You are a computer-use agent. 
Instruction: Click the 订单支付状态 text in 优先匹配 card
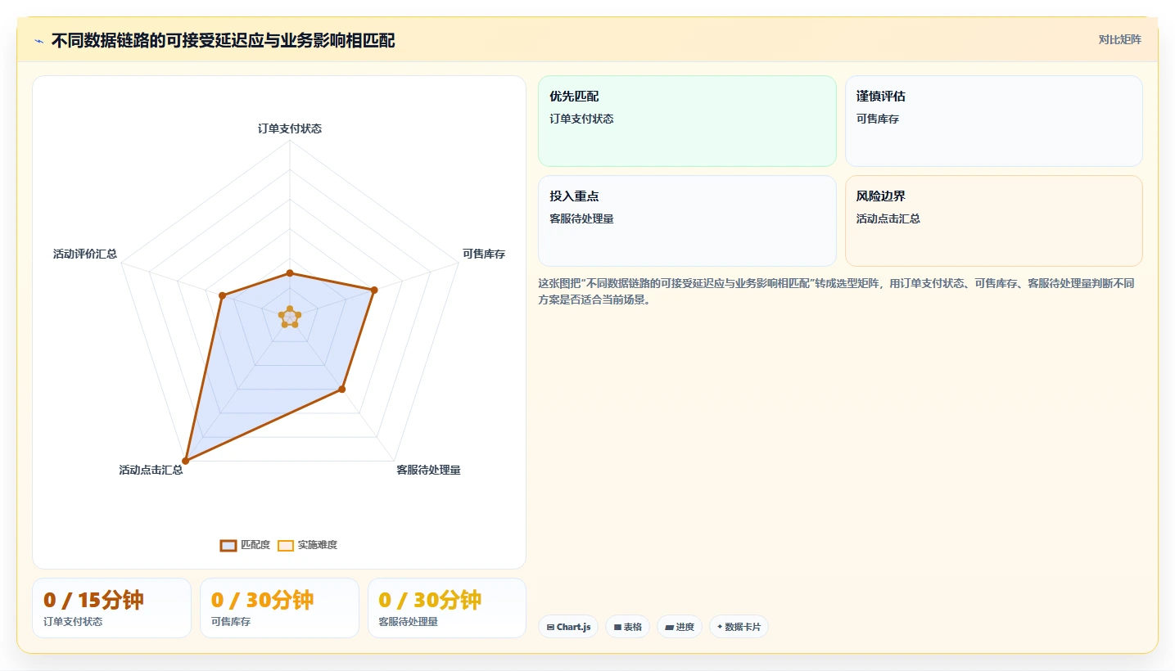(x=581, y=119)
